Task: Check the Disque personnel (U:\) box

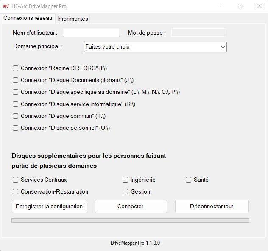Action: tap(16, 128)
